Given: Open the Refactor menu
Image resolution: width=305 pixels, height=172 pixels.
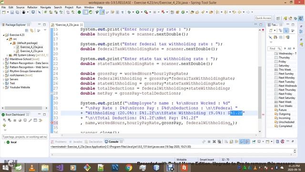Looking at the screenshot, I should [x=32, y=7].
